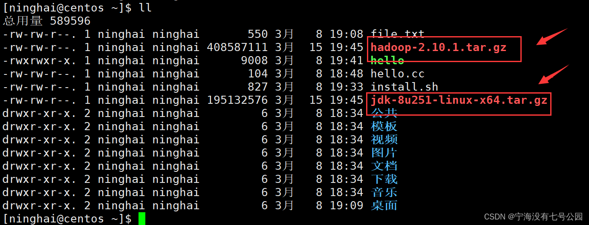
Task: Click the file size 195132576
Action: (237, 100)
